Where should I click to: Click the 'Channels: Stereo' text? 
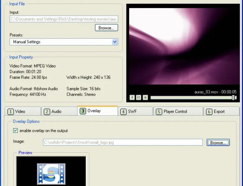click(x=81, y=94)
